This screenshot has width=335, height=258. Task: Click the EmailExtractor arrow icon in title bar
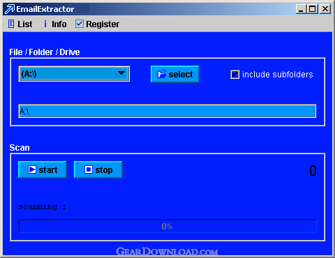coord(10,9)
